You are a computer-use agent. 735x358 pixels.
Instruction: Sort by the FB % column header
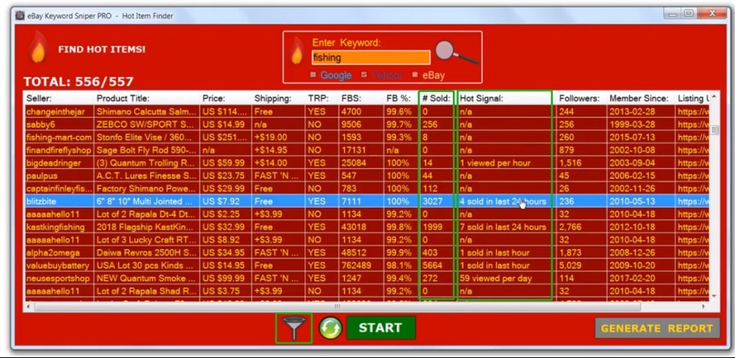click(401, 98)
